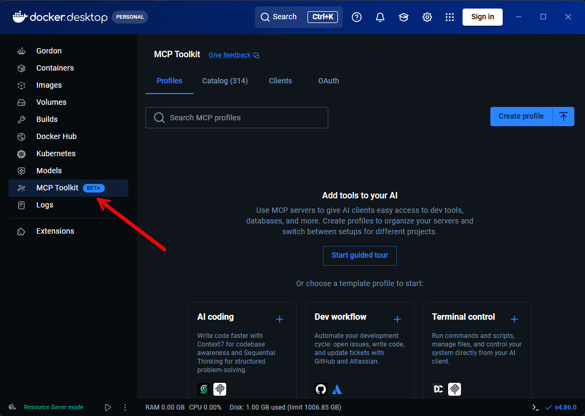The width and height of the screenshot is (585, 416).
Task: Click the Disk: 1.00 GB used status entry
Action: point(286,407)
